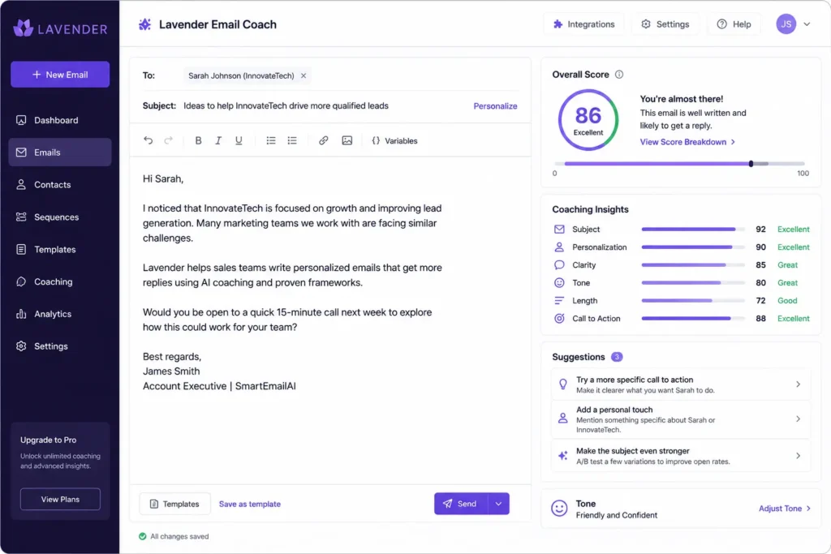Click the Tone smiley icon in Coaching Insights
The height and width of the screenshot is (554, 831).
(x=559, y=283)
